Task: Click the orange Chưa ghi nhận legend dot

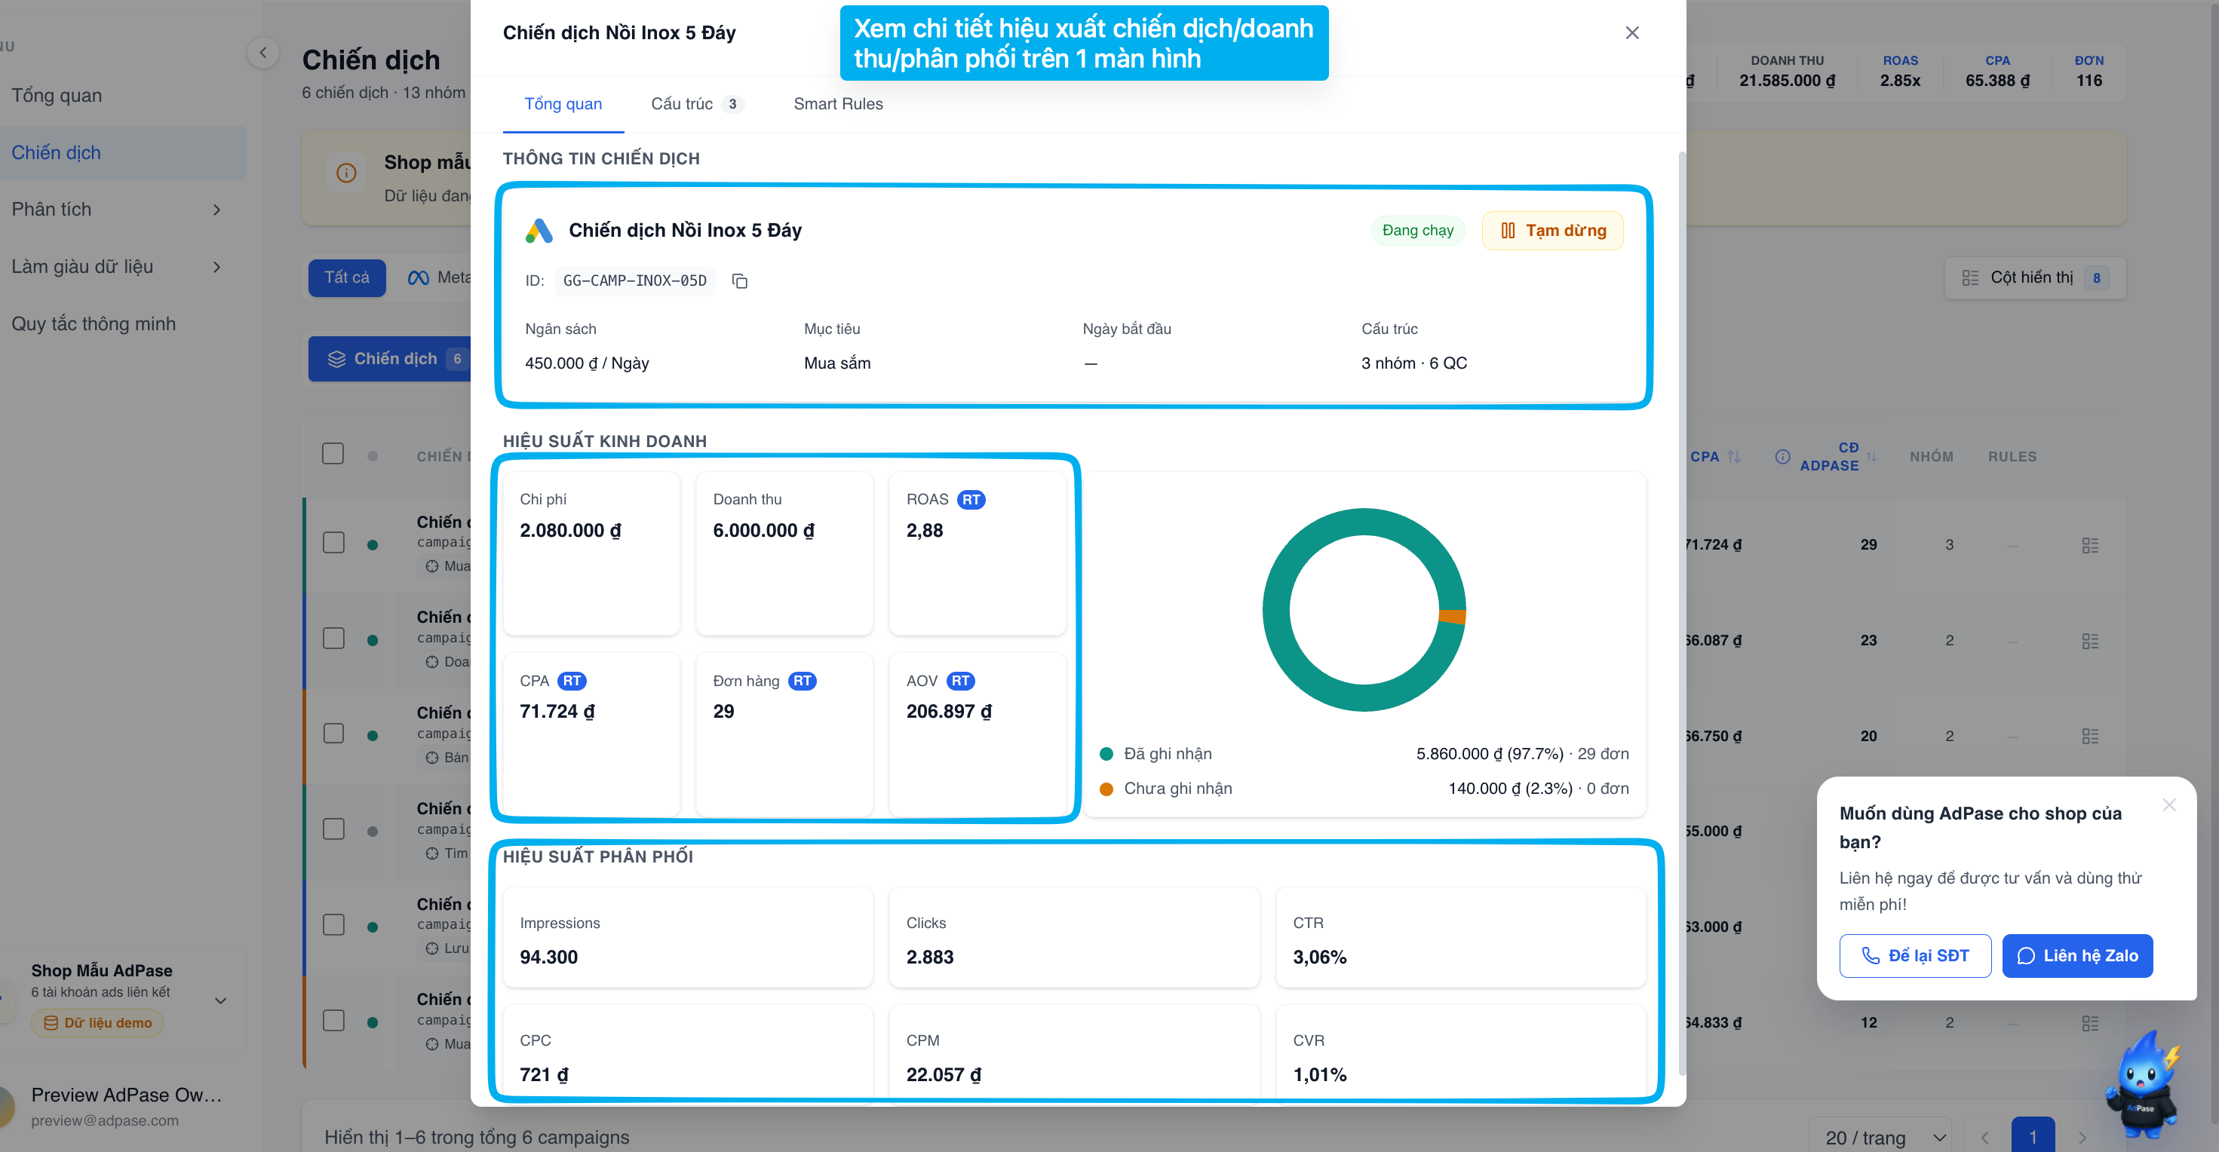Action: (x=1106, y=789)
